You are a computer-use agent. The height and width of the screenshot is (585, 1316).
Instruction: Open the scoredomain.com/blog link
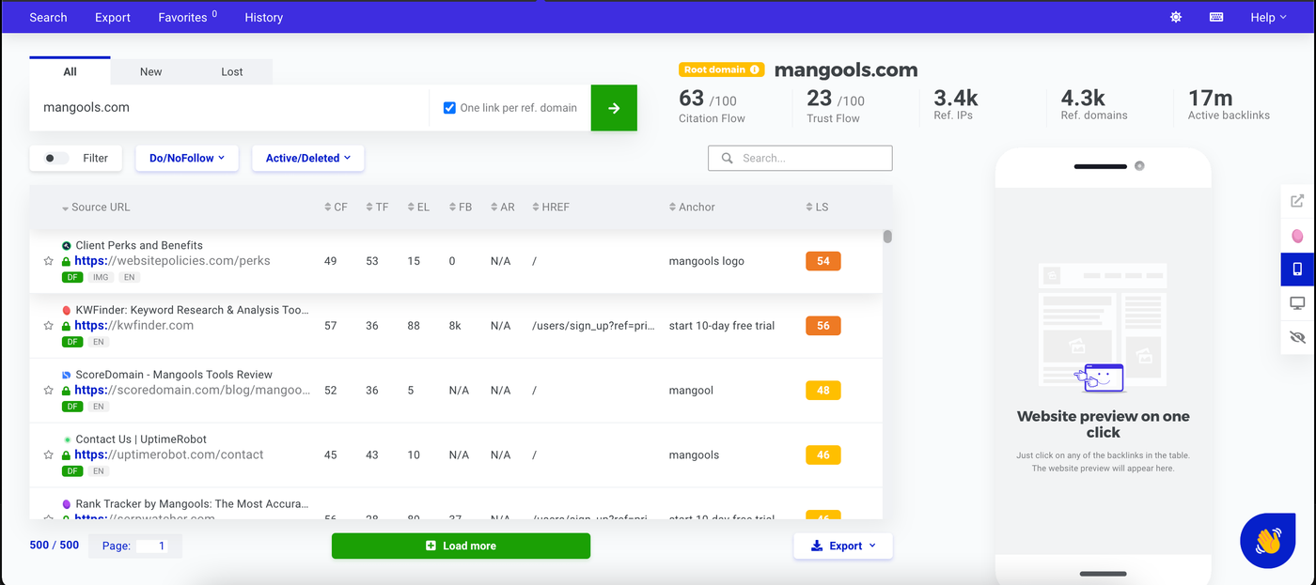(x=192, y=391)
